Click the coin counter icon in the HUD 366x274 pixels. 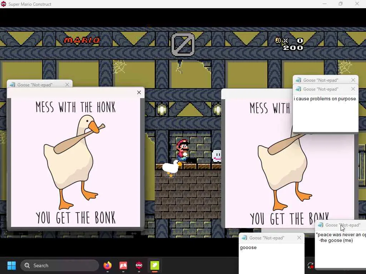pyautogui.click(x=278, y=40)
